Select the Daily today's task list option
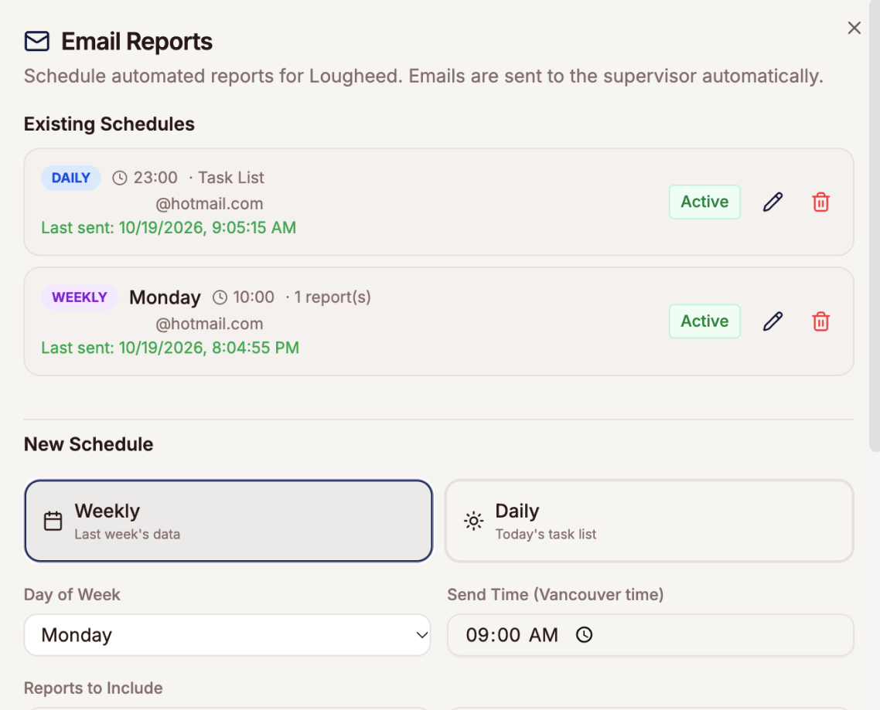Viewport: 880px width, 710px height. click(x=650, y=521)
